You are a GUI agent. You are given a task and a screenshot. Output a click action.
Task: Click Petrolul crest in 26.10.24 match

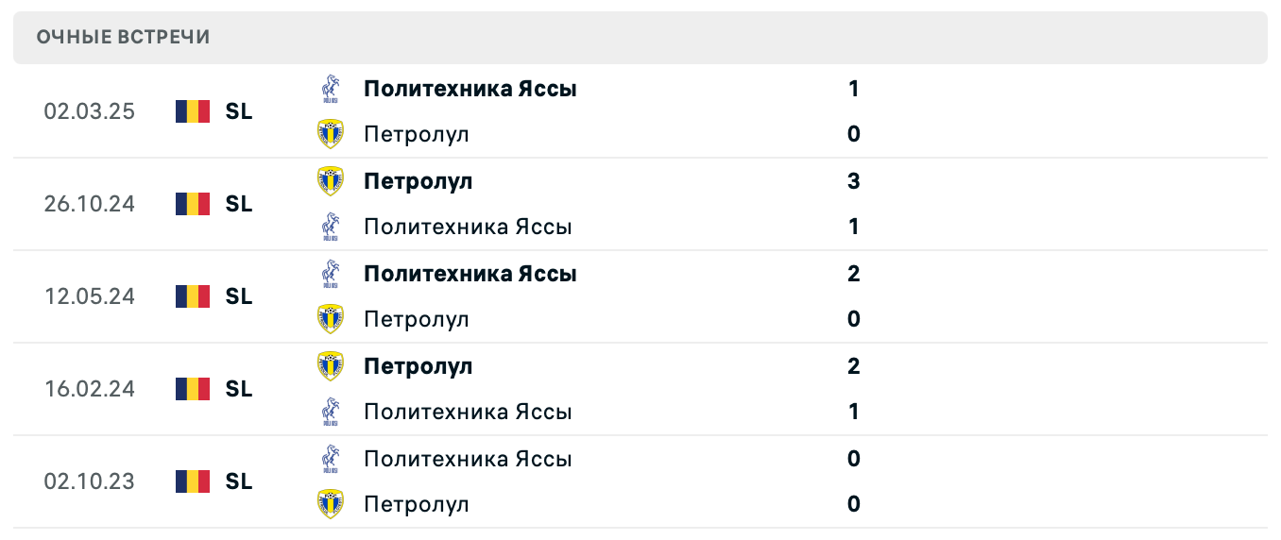[x=331, y=181]
